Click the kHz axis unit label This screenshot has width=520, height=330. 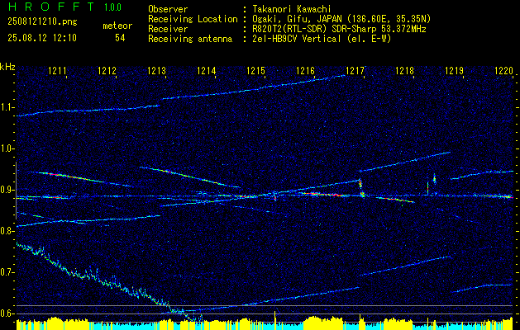[x=7, y=68]
